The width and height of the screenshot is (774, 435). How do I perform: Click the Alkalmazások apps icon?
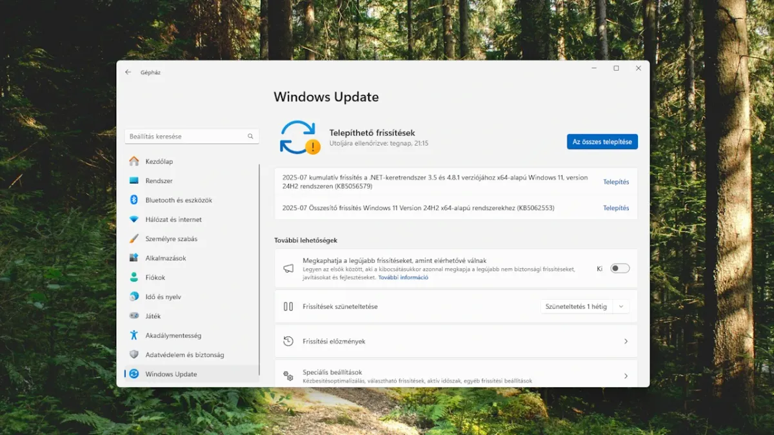134,258
